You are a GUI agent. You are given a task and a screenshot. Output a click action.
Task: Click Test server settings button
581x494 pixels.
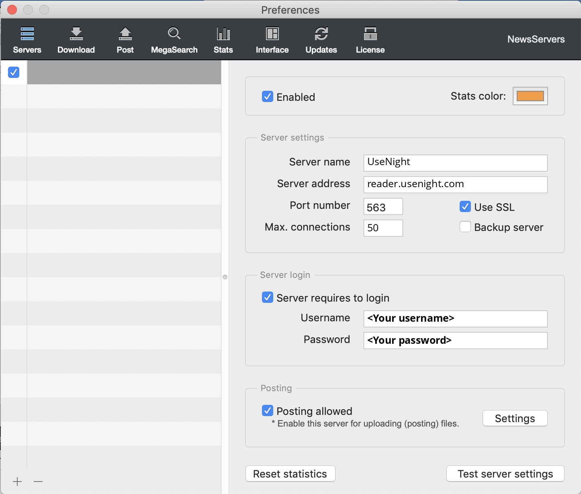coord(505,474)
